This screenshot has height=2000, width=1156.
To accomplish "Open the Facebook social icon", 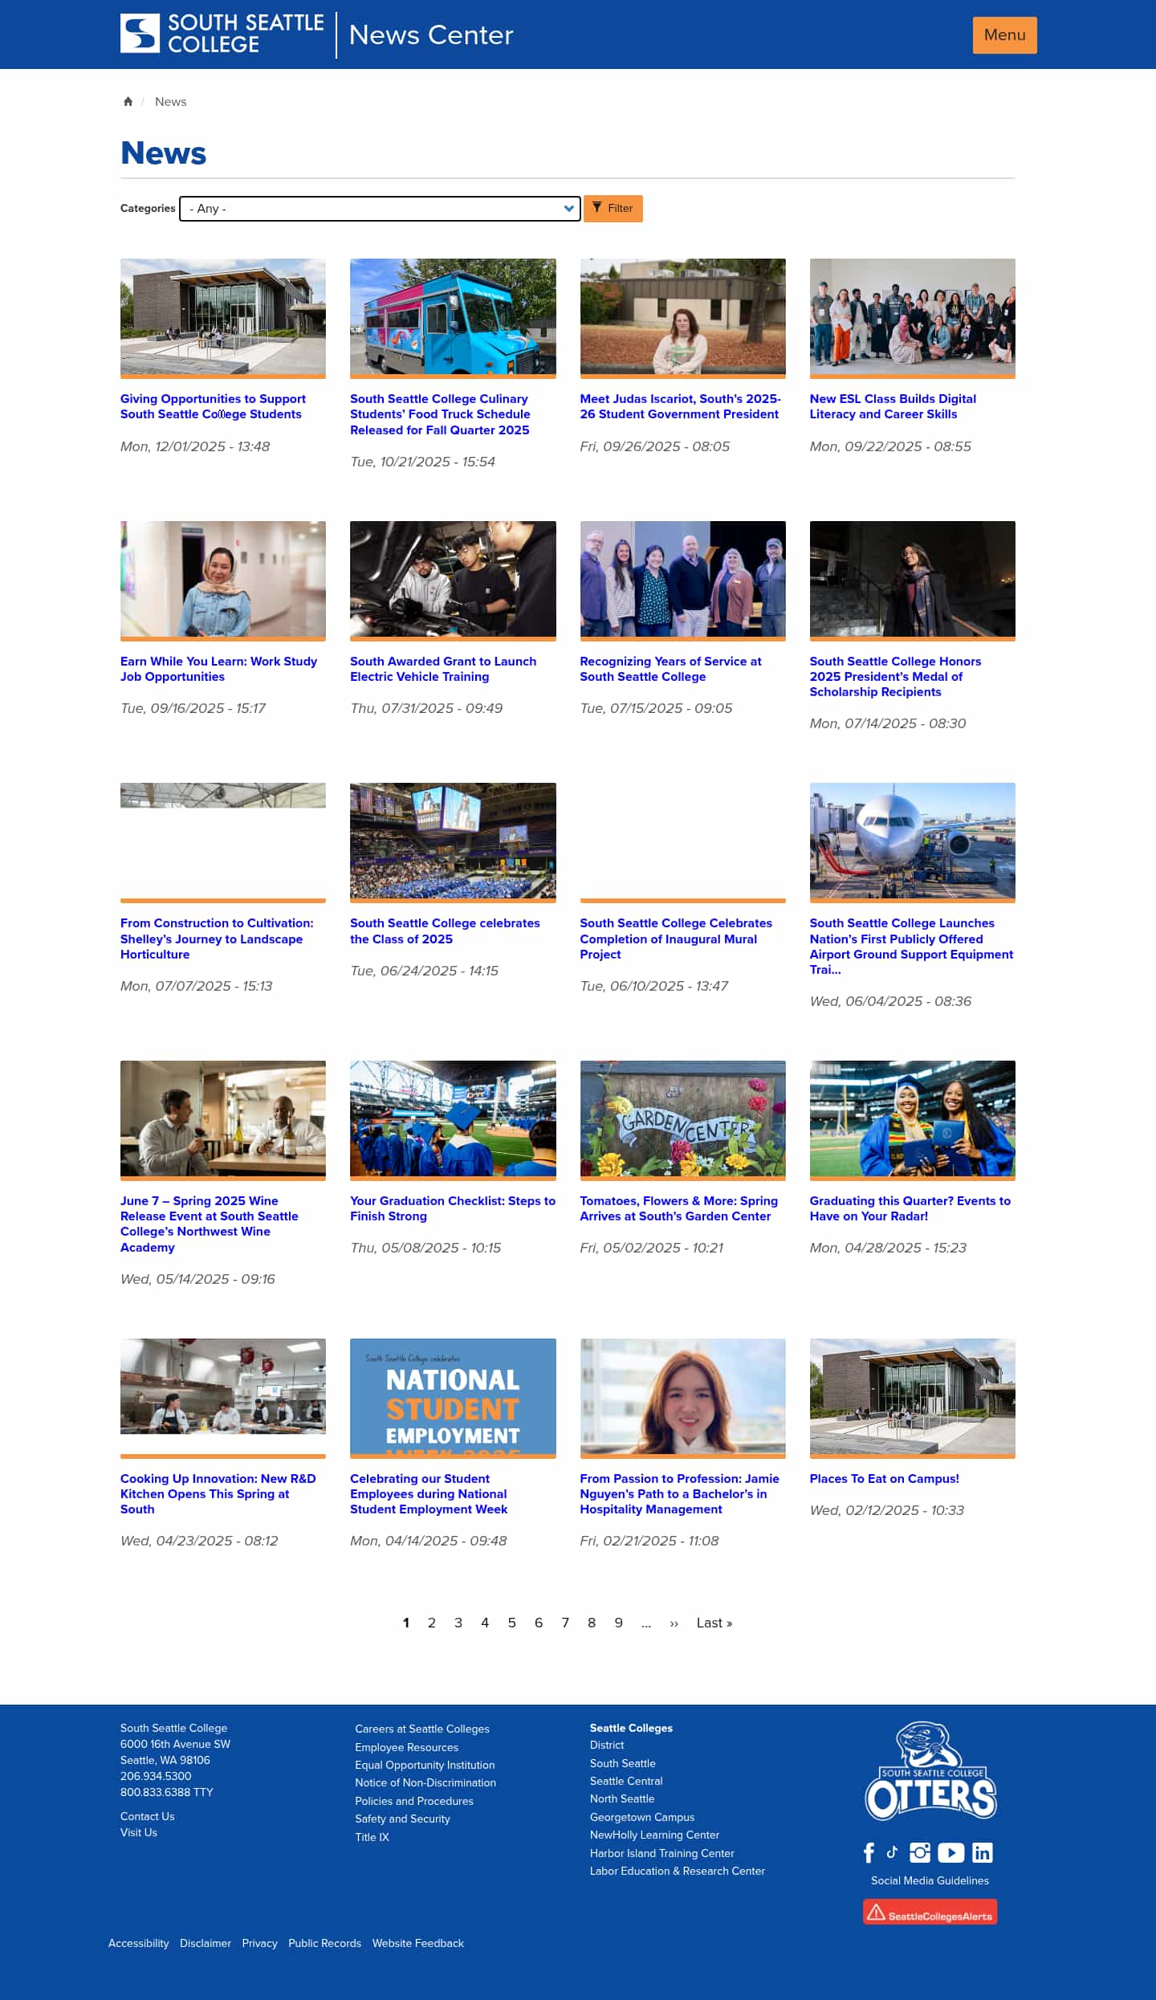I will (869, 1852).
